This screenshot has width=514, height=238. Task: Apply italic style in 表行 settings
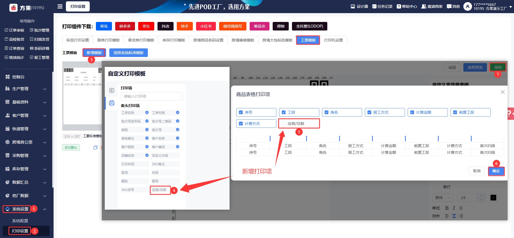(x=454, y=208)
